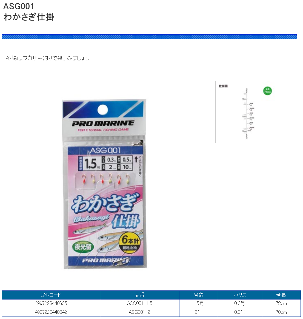
Task: Click the わかさぎ仕掛 product title heading
Action: [x=29, y=17]
